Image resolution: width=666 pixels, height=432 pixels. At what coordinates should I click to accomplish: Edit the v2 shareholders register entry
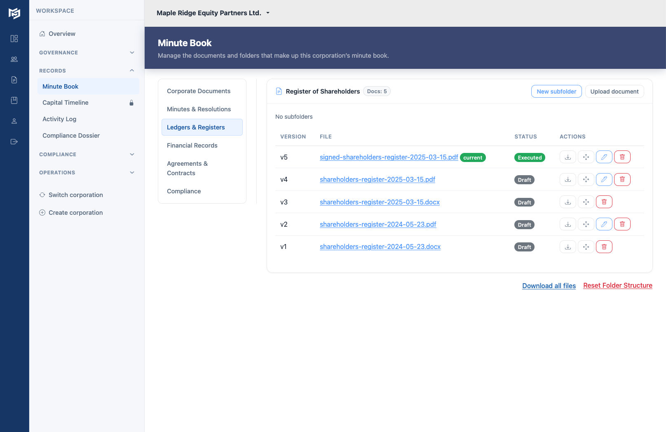click(604, 224)
